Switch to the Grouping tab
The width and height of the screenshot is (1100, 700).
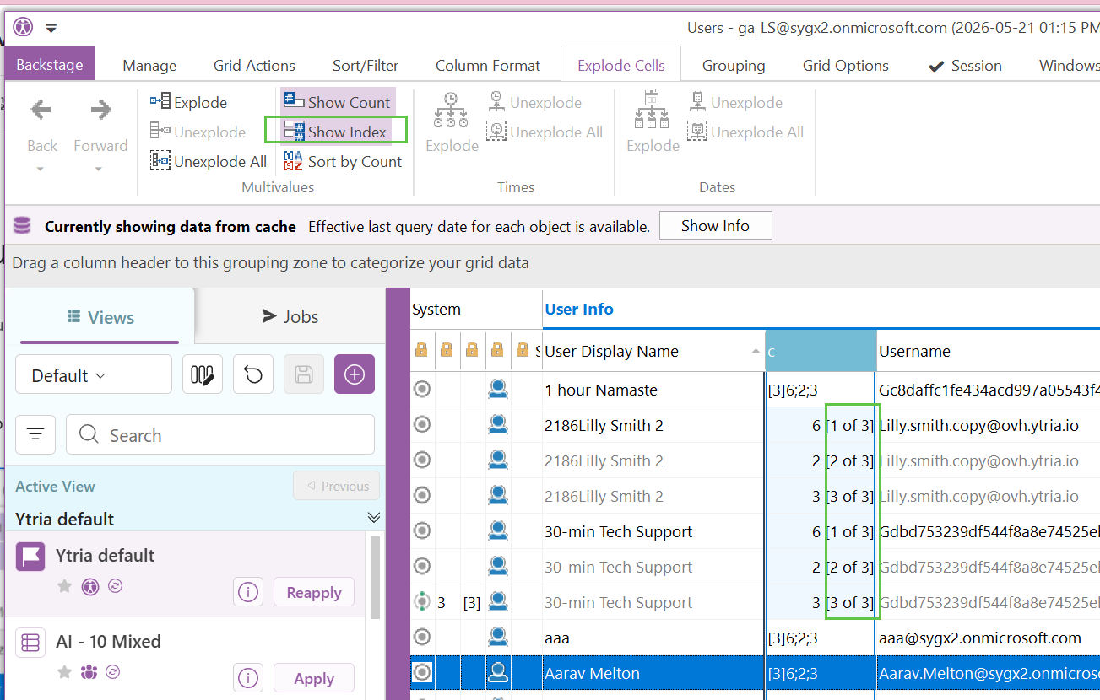734,65
